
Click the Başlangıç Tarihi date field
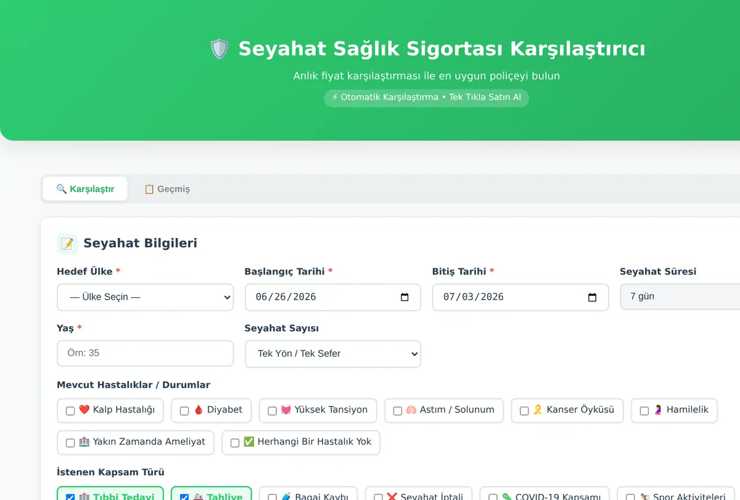pyautogui.click(x=333, y=297)
